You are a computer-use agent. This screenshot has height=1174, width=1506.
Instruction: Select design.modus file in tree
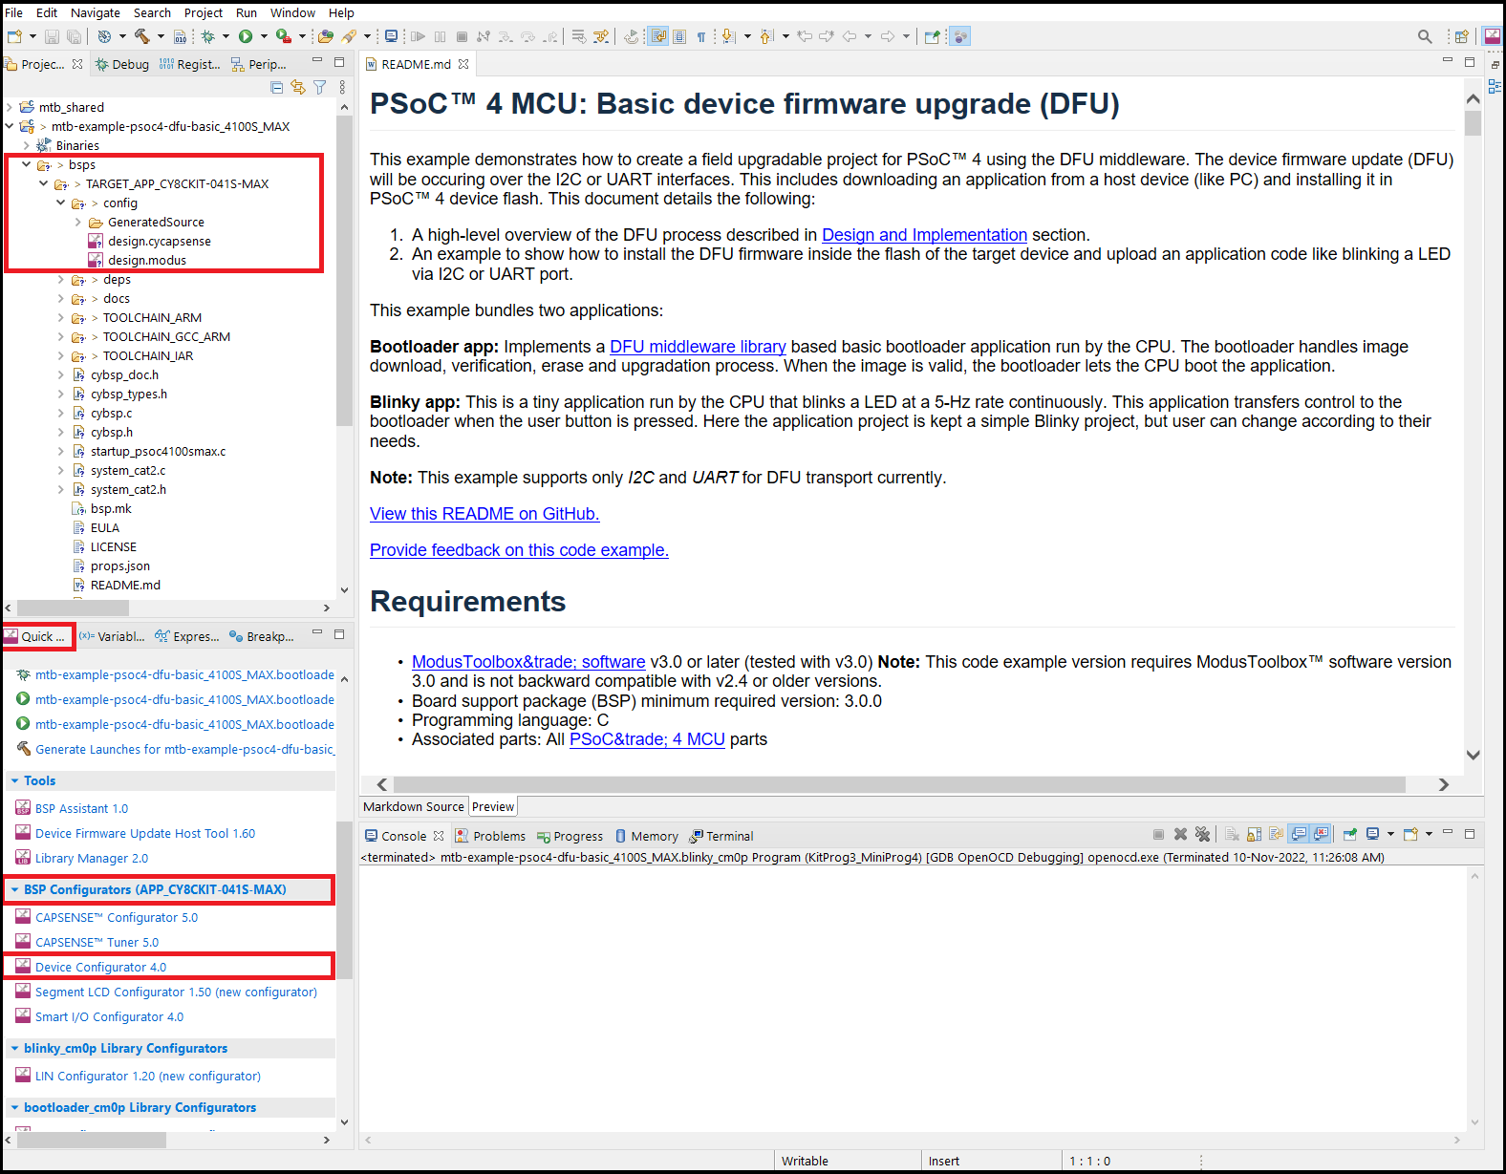(x=147, y=260)
